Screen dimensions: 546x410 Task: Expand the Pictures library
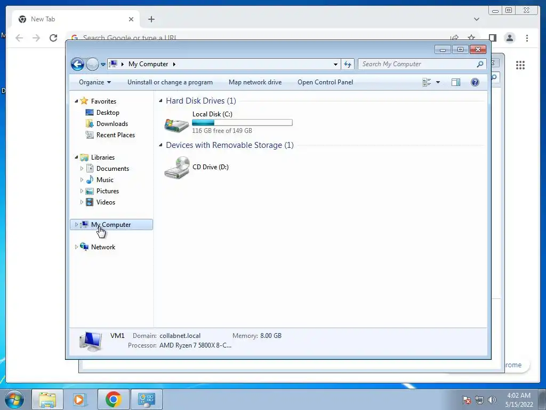coord(82,191)
